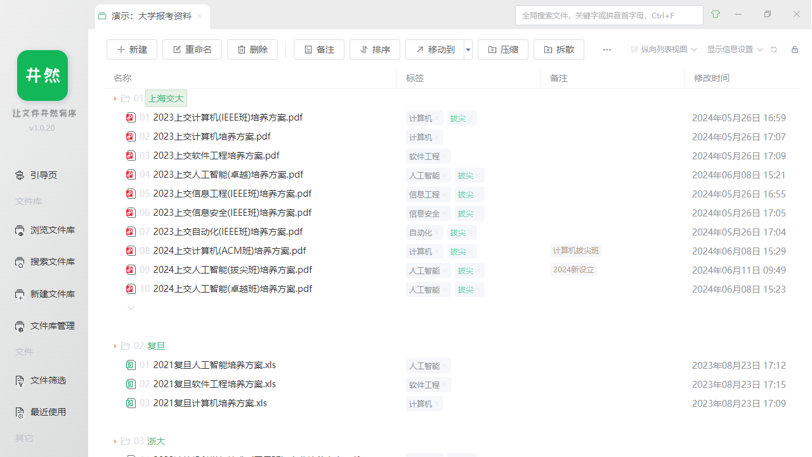Click the 重命名 (Rename) button

click(192, 49)
